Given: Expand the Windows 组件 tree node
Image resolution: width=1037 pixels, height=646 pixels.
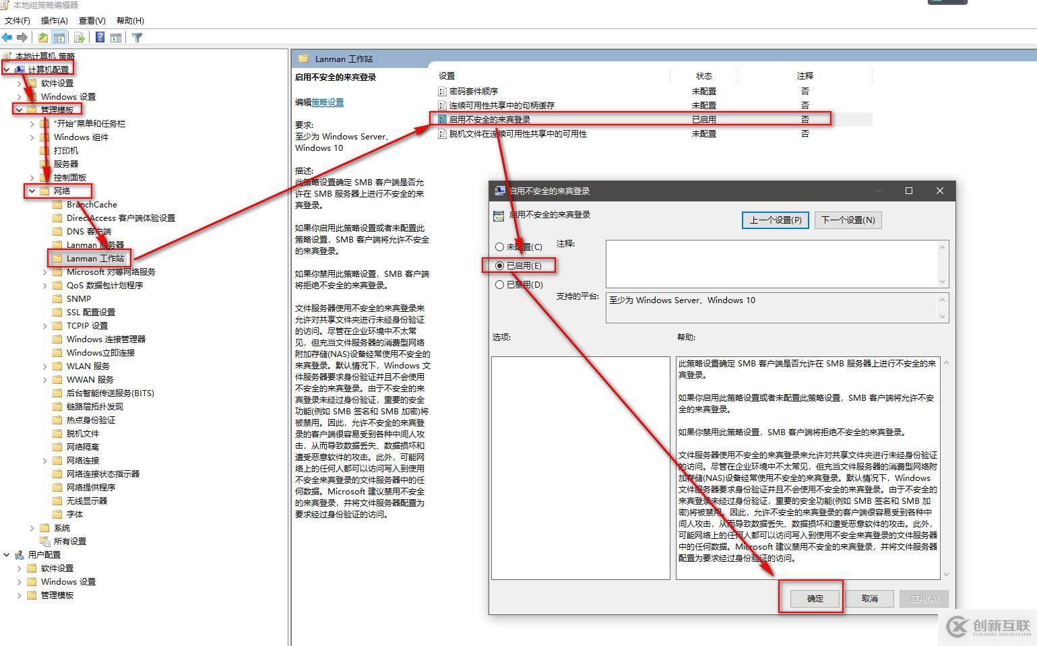Looking at the screenshot, I should 32,137.
